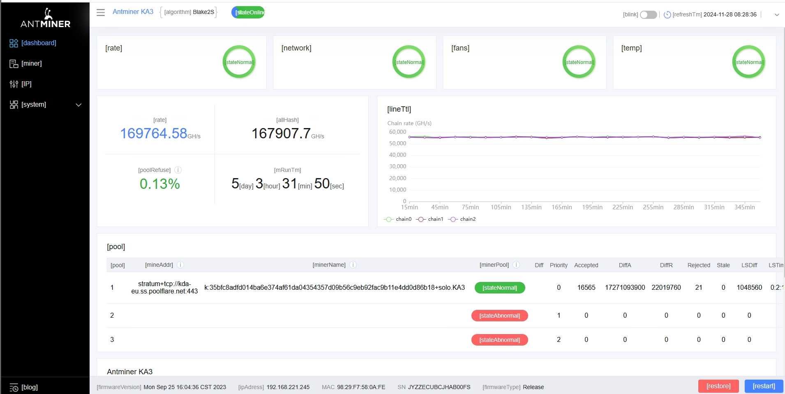Open the blog menu item
The height and width of the screenshot is (394, 785).
(x=45, y=387)
